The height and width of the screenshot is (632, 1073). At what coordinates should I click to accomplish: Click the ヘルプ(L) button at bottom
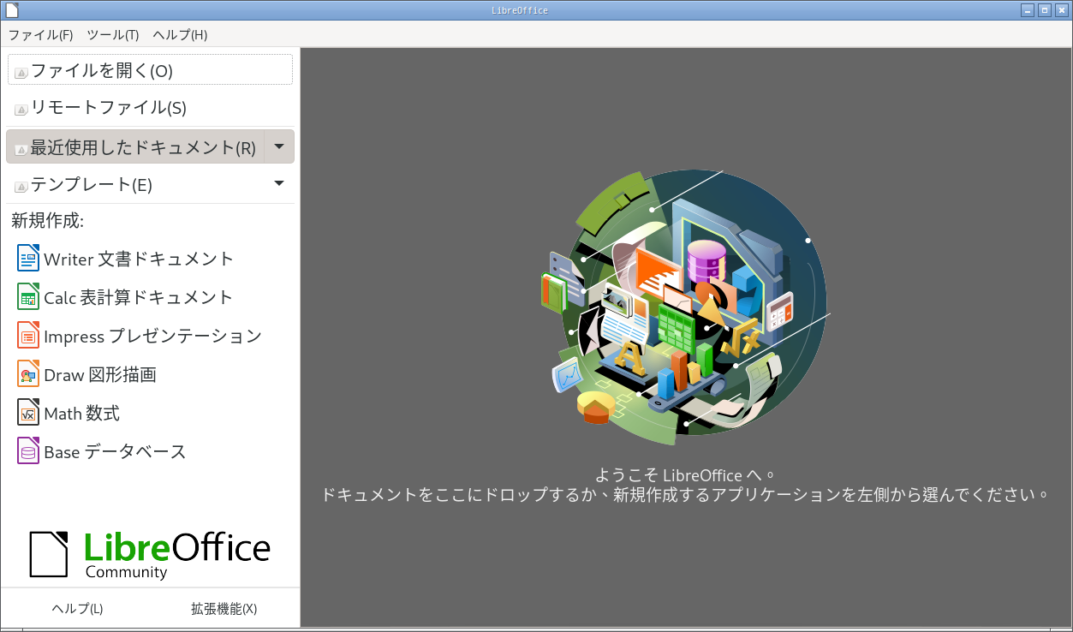click(77, 609)
